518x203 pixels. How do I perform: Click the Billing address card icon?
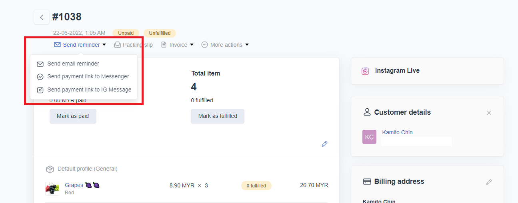367,181
